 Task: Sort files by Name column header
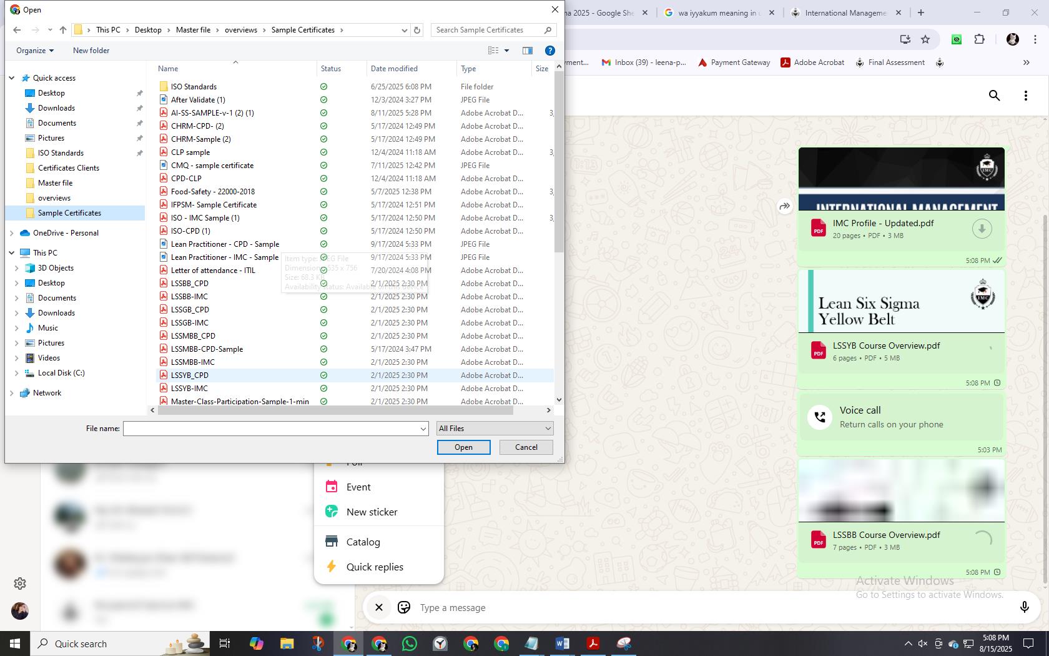[x=168, y=69]
